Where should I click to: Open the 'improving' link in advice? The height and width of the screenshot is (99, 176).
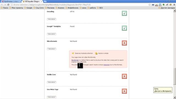tap(106, 65)
